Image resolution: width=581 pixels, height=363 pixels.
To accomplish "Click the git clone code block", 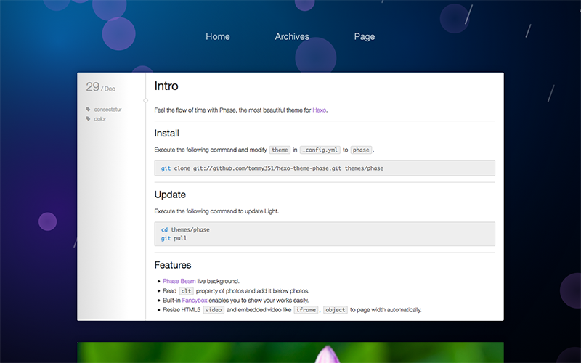I will (x=325, y=168).
